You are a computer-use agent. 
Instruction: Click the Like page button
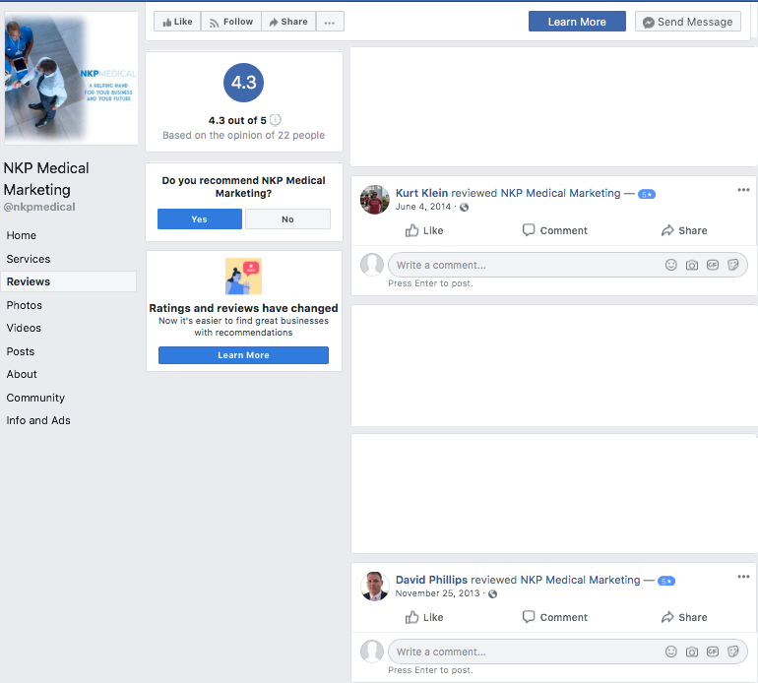coord(177,22)
